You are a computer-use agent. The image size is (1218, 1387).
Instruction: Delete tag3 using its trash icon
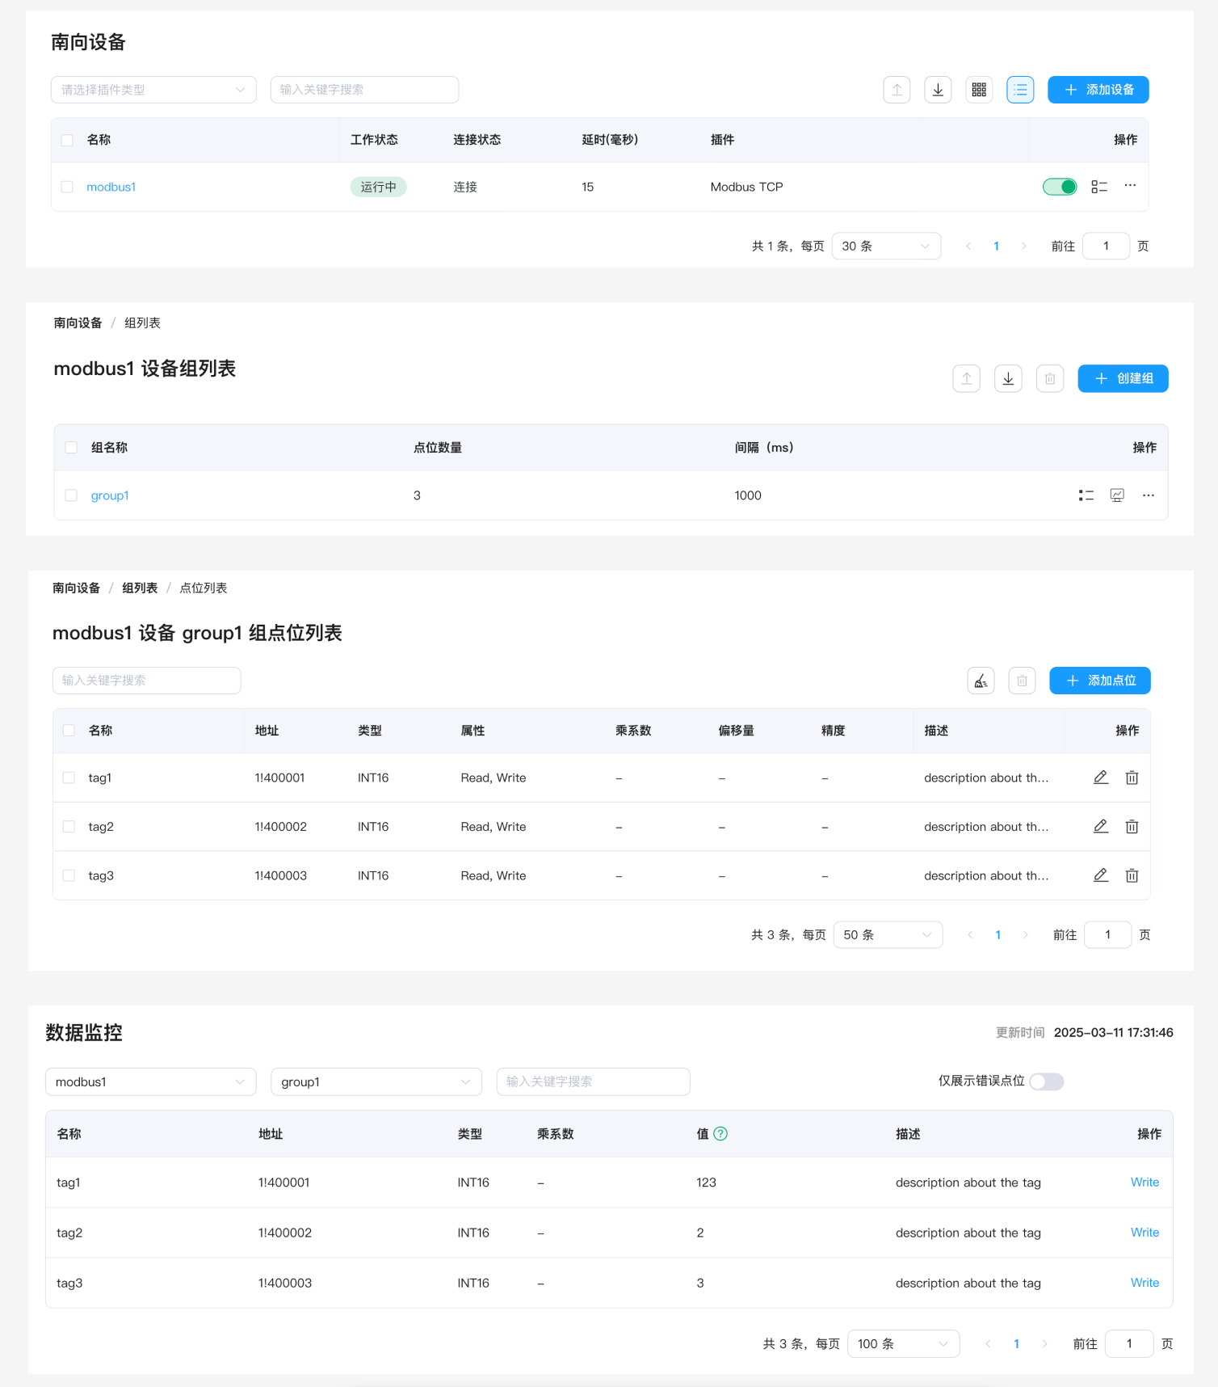[x=1132, y=875]
